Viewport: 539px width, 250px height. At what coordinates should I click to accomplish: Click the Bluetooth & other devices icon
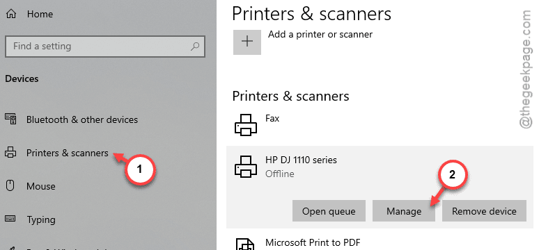pyautogui.click(x=10, y=119)
